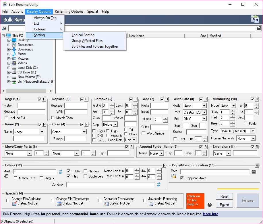Click the Rename button

248,200
